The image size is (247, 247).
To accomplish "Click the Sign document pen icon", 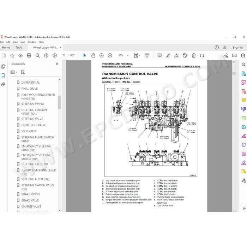I will [x=176, y=55].
